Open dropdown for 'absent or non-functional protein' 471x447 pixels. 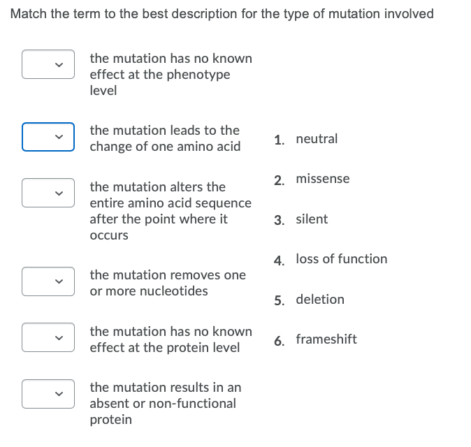pos(48,393)
